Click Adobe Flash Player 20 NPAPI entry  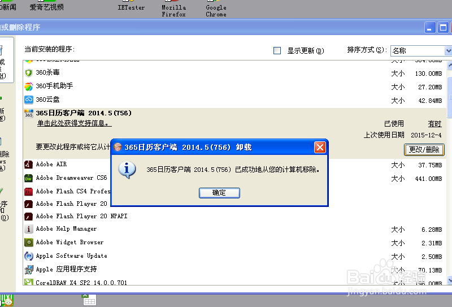click(x=81, y=216)
